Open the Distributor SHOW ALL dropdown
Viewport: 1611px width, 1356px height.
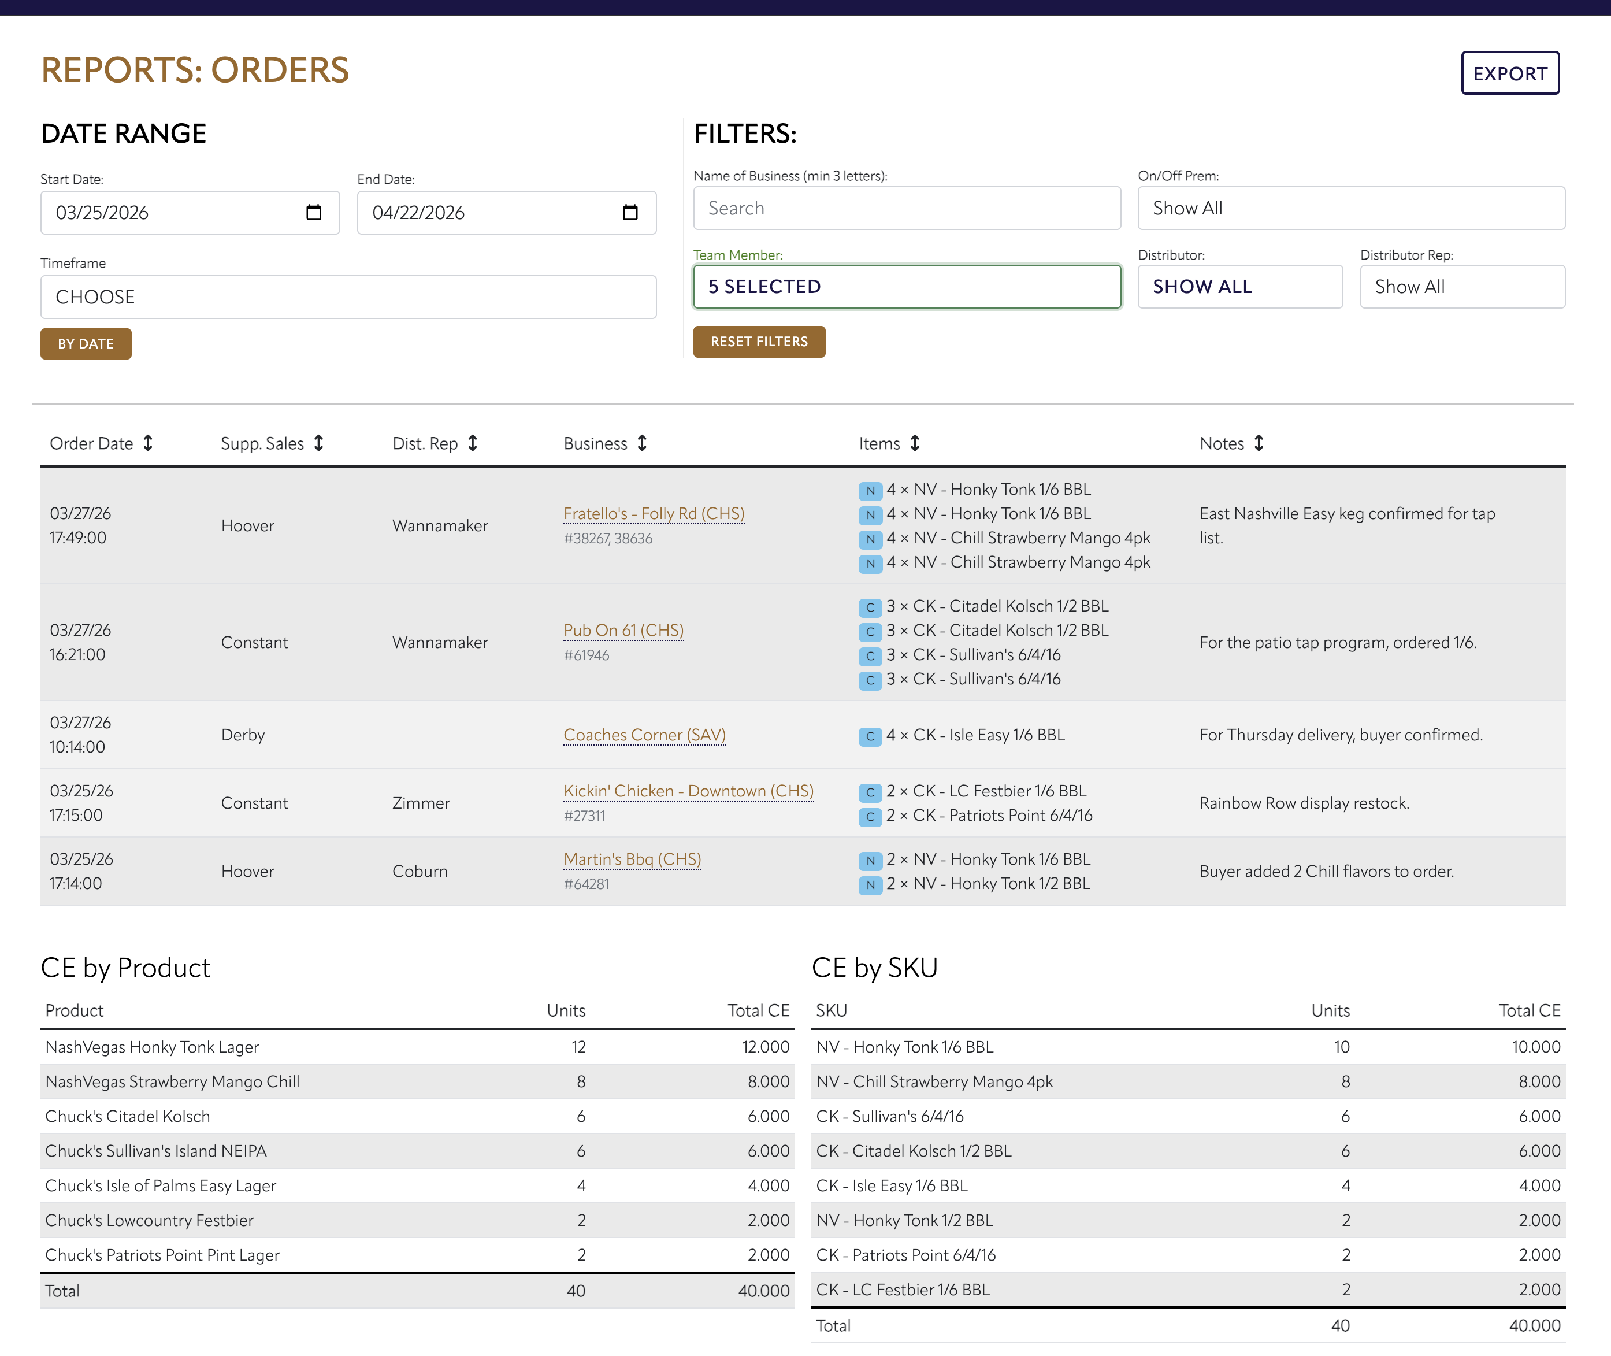point(1240,287)
